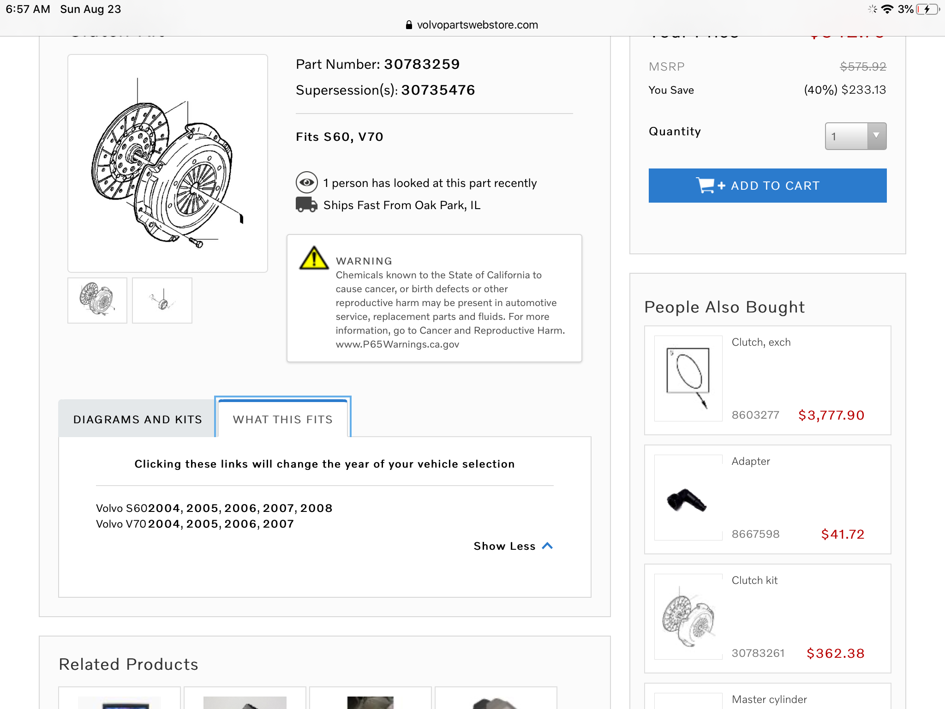945x709 pixels.
Task: Click the main clutch kit diagram image
Action: click(x=167, y=163)
